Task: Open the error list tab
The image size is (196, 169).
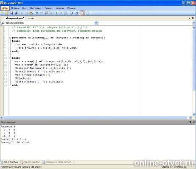Action: click(30, 162)
